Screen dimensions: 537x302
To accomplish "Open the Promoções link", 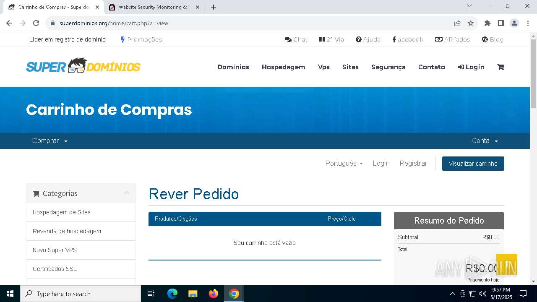I will click(141, 39).
